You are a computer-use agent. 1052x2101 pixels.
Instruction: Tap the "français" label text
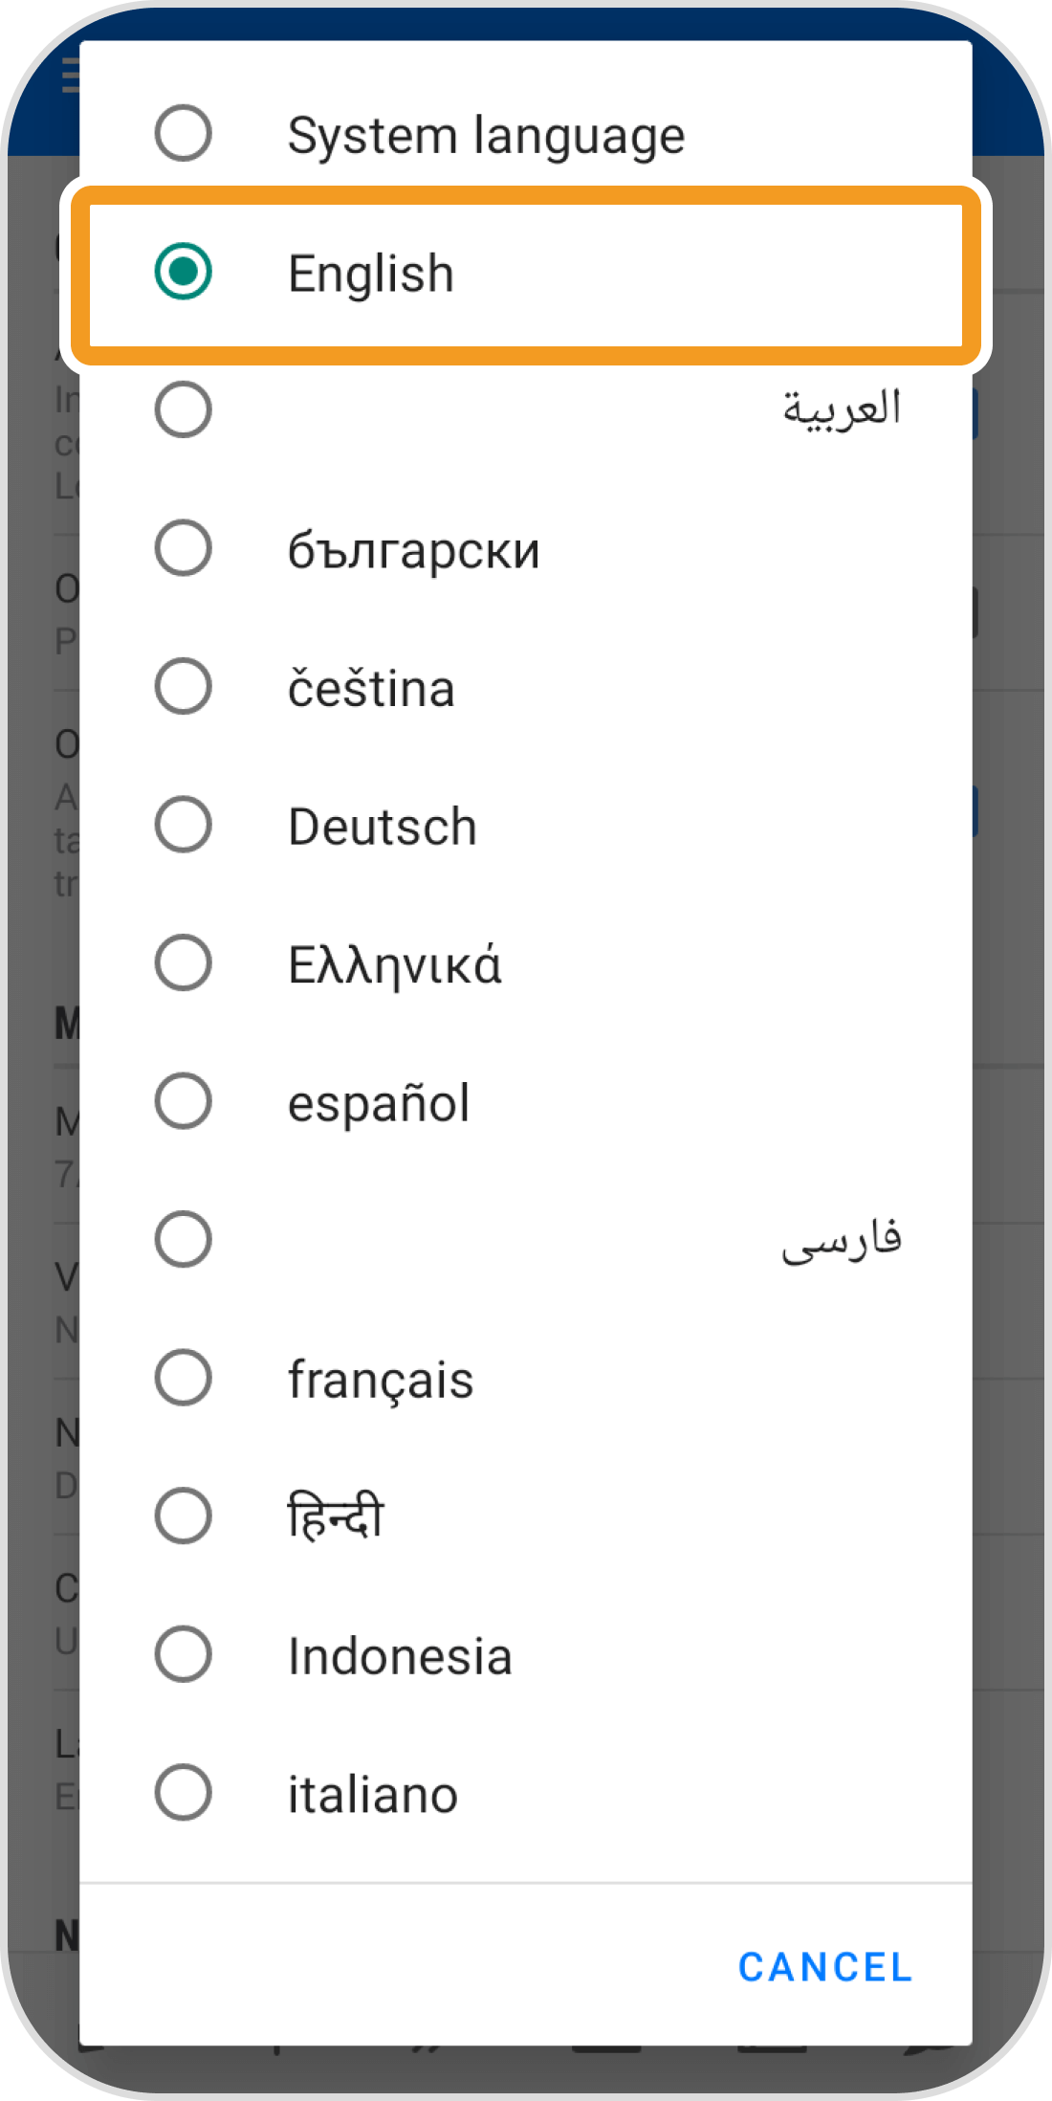coord(381,1381)
